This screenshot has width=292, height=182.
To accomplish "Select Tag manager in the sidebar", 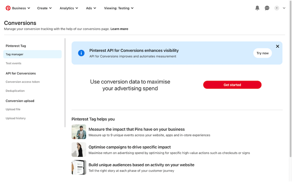I will (32, 54).
